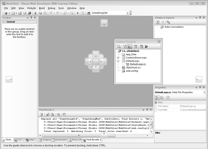Image resolution: width=208 pixels, height=149 pixels.
Task: Click the Add New Item toolbar icon
Action: 13,13
